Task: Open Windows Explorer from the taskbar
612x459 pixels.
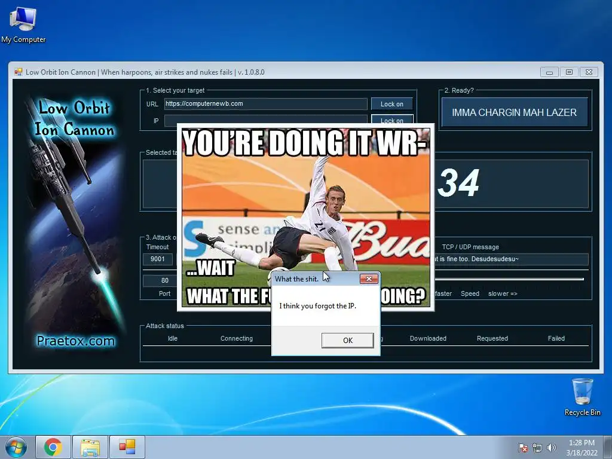Action: [90, 447]
